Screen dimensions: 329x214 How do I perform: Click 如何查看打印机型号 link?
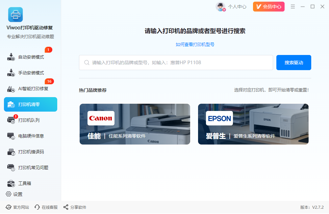195,44
